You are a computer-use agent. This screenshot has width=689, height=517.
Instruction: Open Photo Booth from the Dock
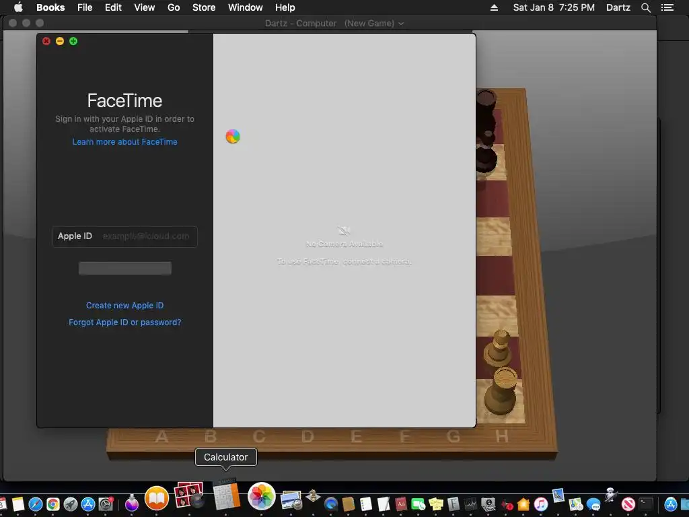[189, 495]
